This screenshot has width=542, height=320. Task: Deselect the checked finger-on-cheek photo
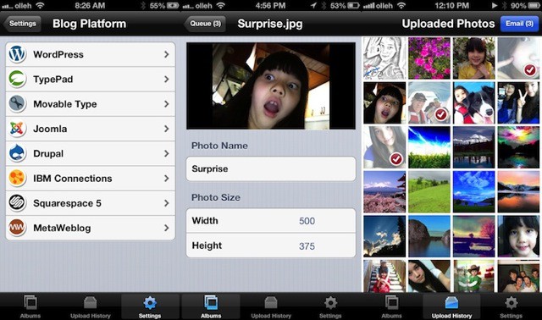coord(518,58)
